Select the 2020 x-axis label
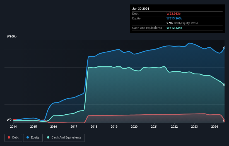 (x=134, y=127)
